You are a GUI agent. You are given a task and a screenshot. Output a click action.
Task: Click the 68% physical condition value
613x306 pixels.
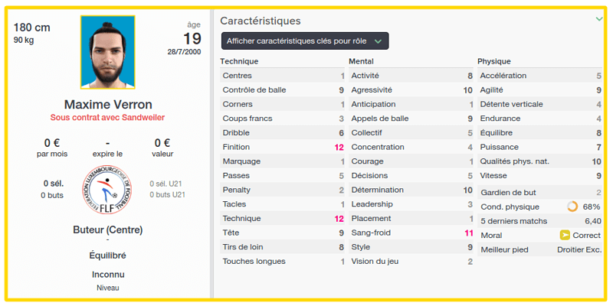pyautogui.click(x=592, y=207)
